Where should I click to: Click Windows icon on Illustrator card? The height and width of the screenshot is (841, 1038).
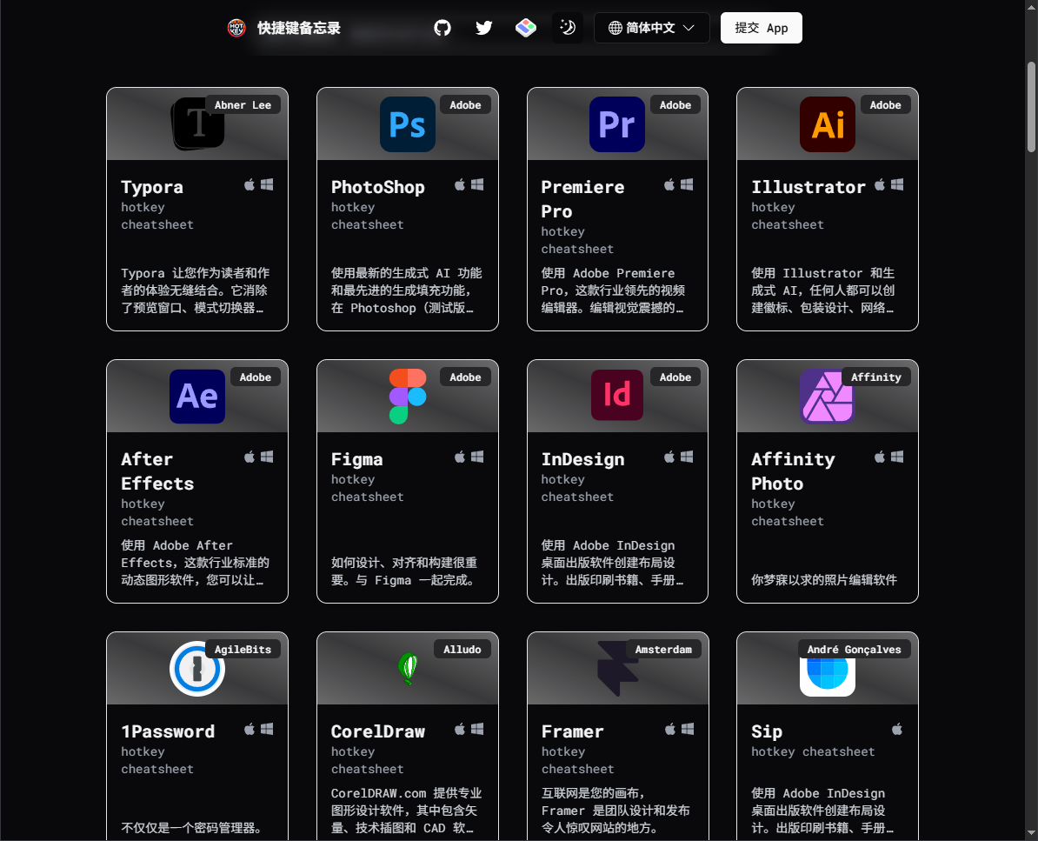click(x=897, y=184)
